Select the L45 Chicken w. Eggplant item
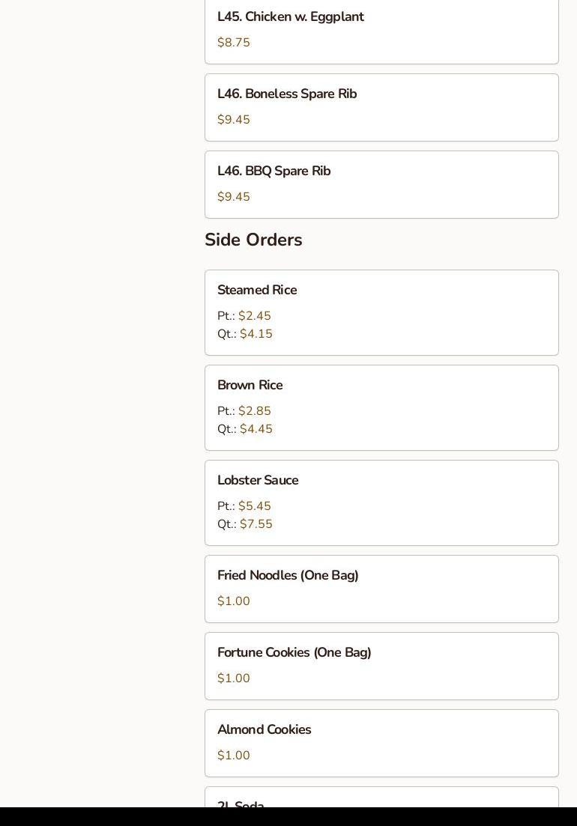Viewport: 577px width, 826px height. point(291,17)
